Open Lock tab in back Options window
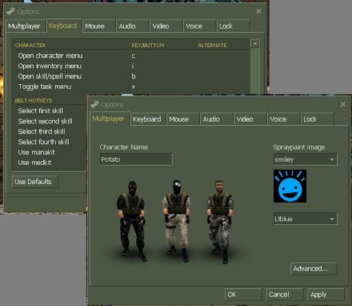This screenshot has width=352, height=306. coord(233,26)
